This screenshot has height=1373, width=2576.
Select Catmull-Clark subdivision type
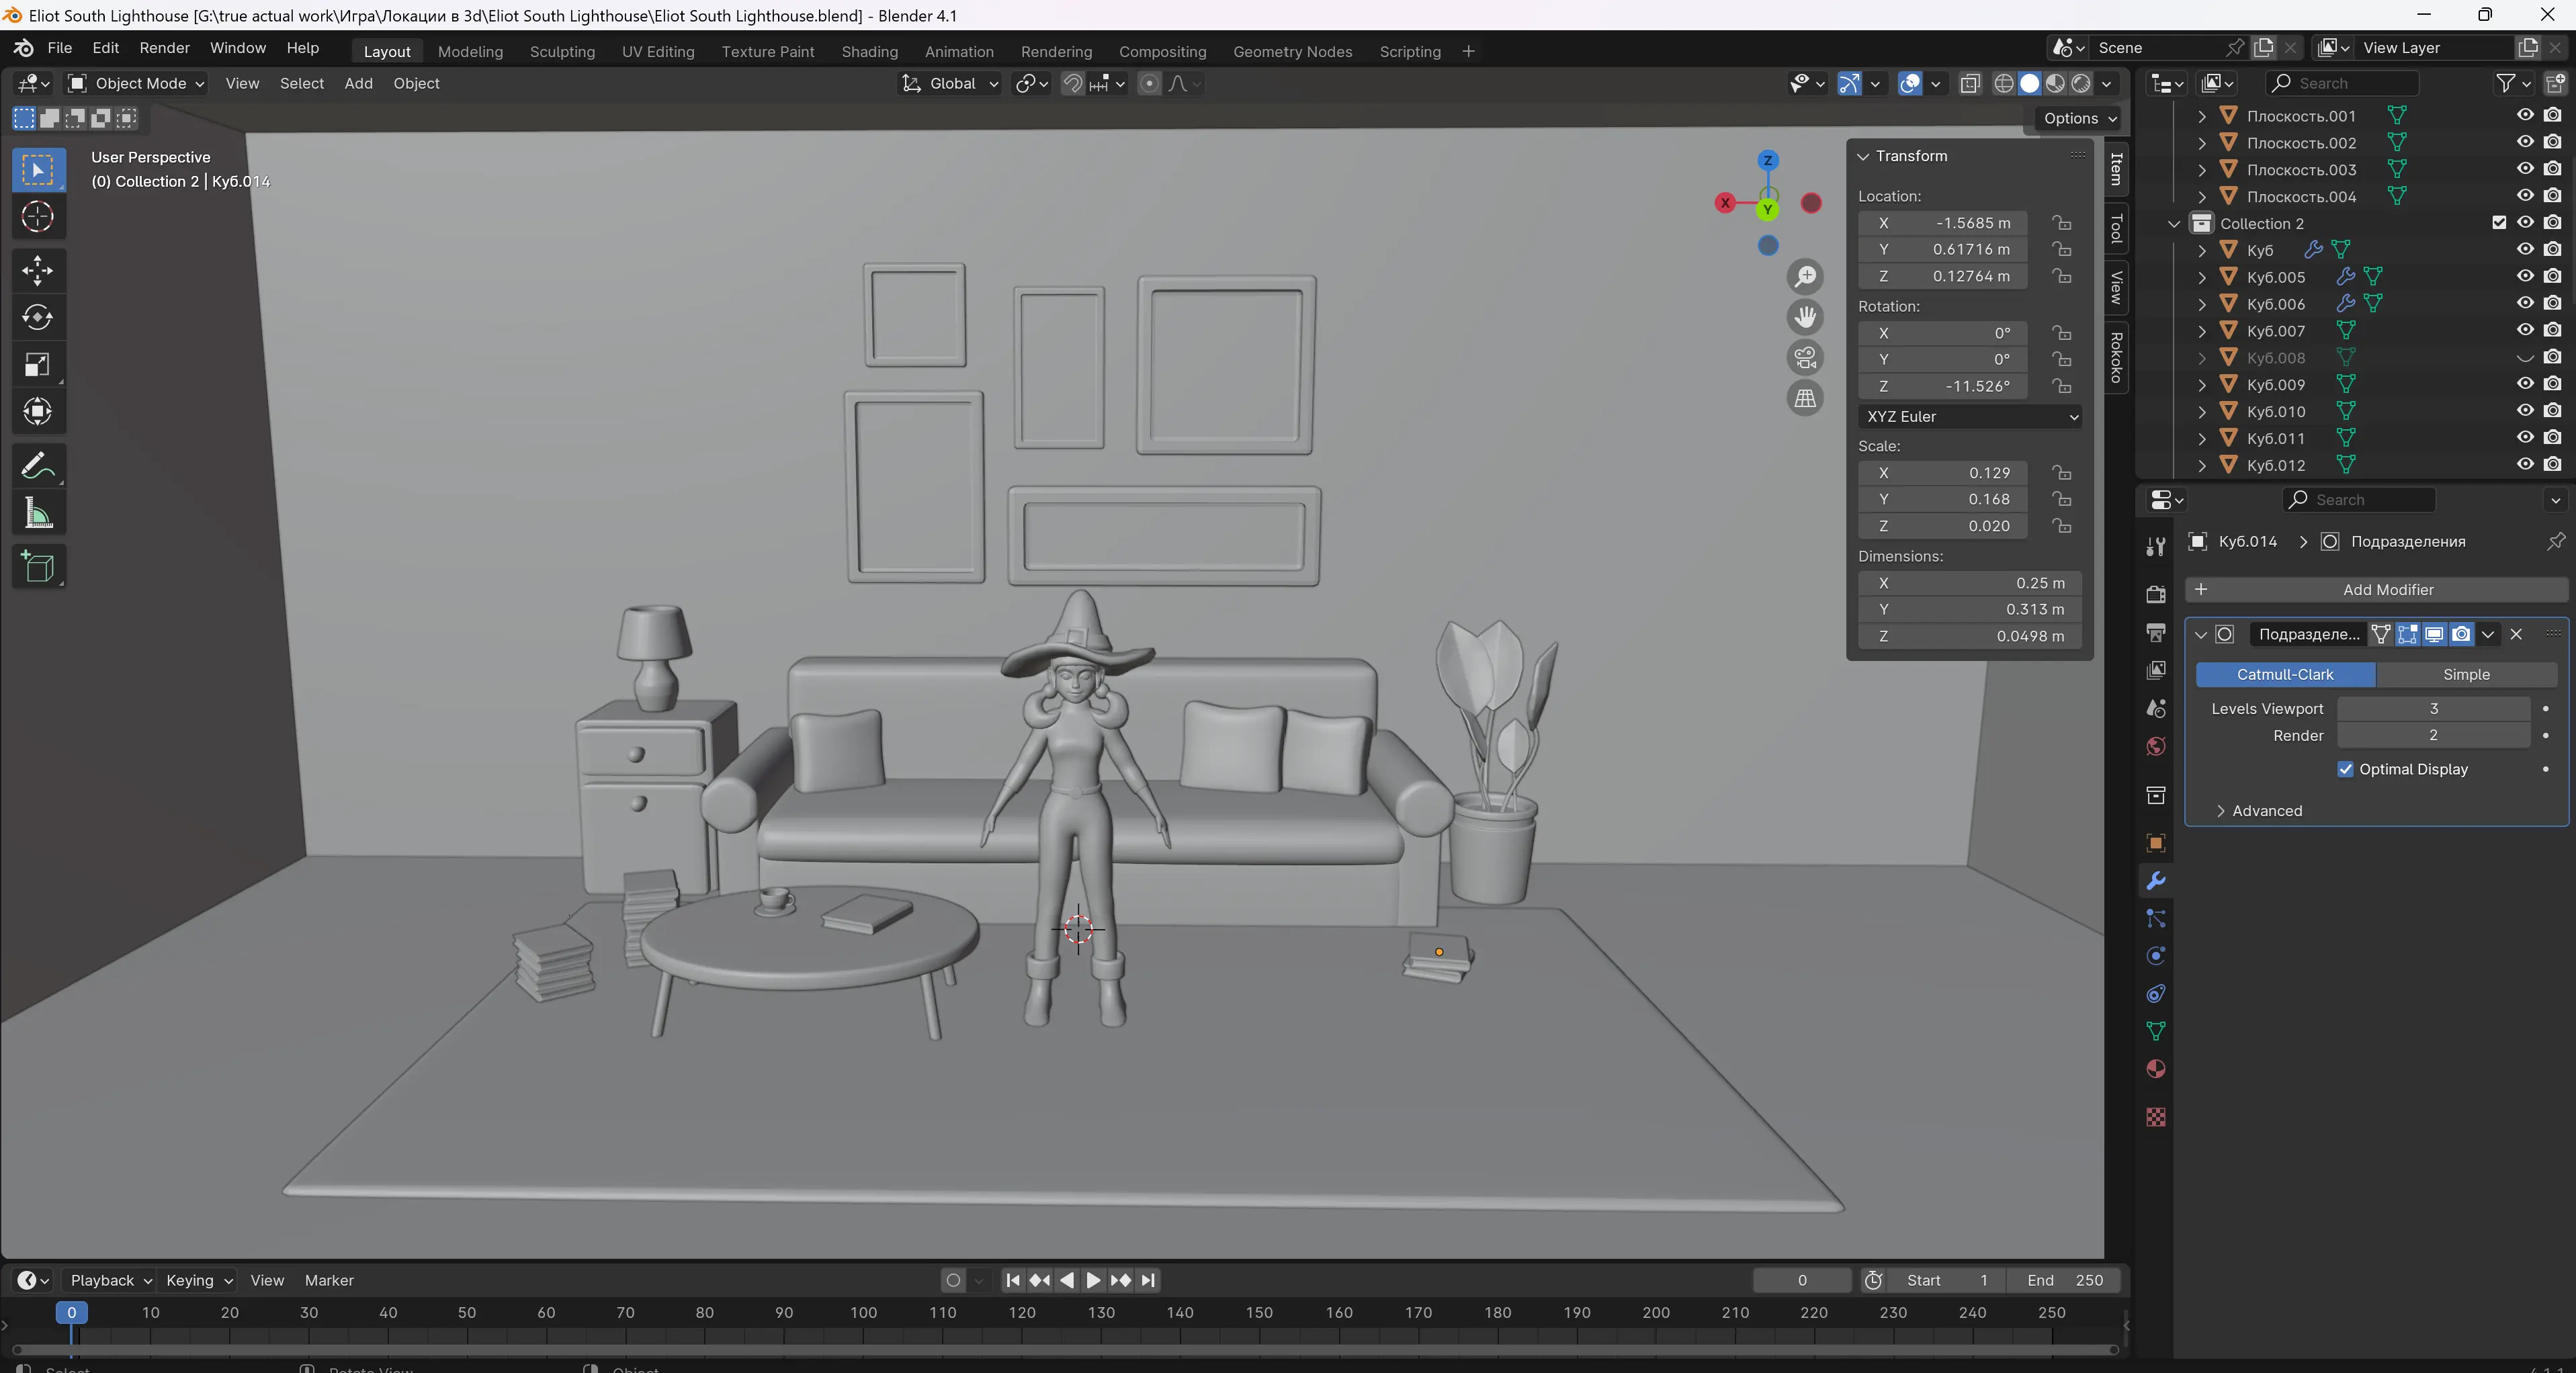click(x=2285, y=675)
